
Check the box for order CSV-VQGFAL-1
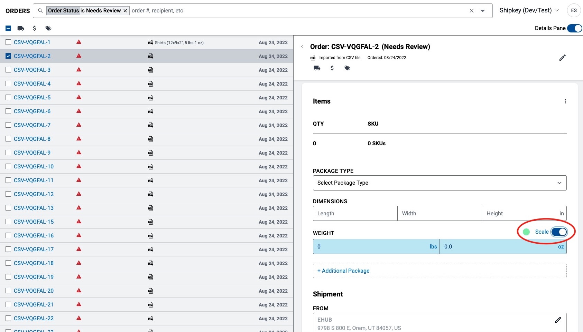click(8, 42)
